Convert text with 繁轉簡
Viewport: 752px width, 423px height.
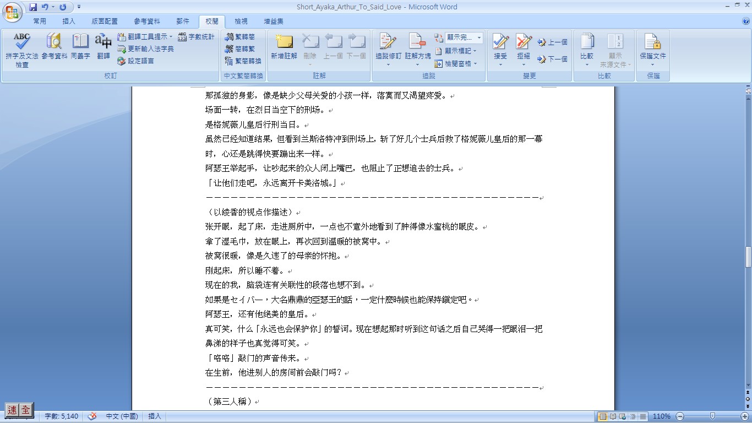click(x=240, y=37)
